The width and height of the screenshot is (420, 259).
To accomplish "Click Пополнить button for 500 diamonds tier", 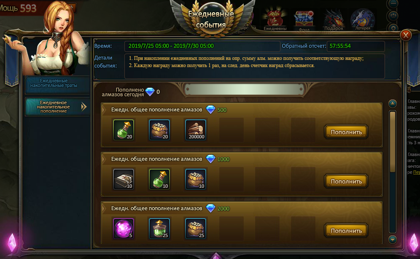I will tap(346, 132).
